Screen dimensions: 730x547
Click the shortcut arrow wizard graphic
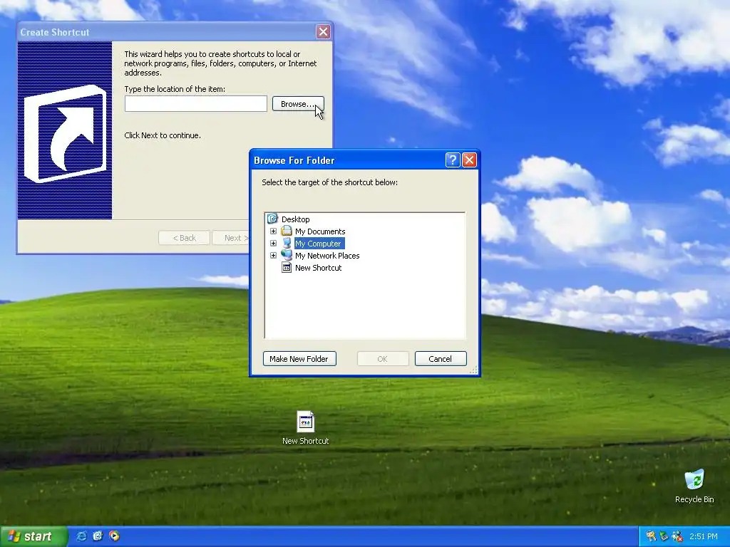(65, 130)
